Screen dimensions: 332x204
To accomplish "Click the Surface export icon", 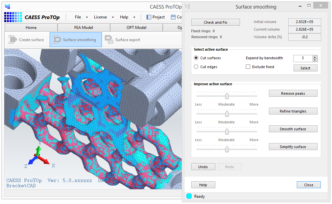I will 109,39.
